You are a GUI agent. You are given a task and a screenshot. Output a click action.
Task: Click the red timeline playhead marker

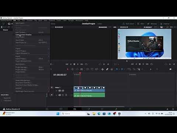click(80, 73)
